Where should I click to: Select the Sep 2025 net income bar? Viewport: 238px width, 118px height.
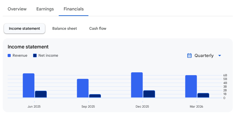[95, 96]
